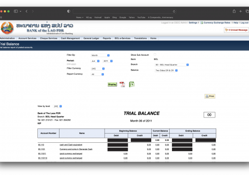Image resolution: width=249 pixels, height=175 pixels.
Task: Open Currency Exchange Rates icon link
Action: (215, 23)
